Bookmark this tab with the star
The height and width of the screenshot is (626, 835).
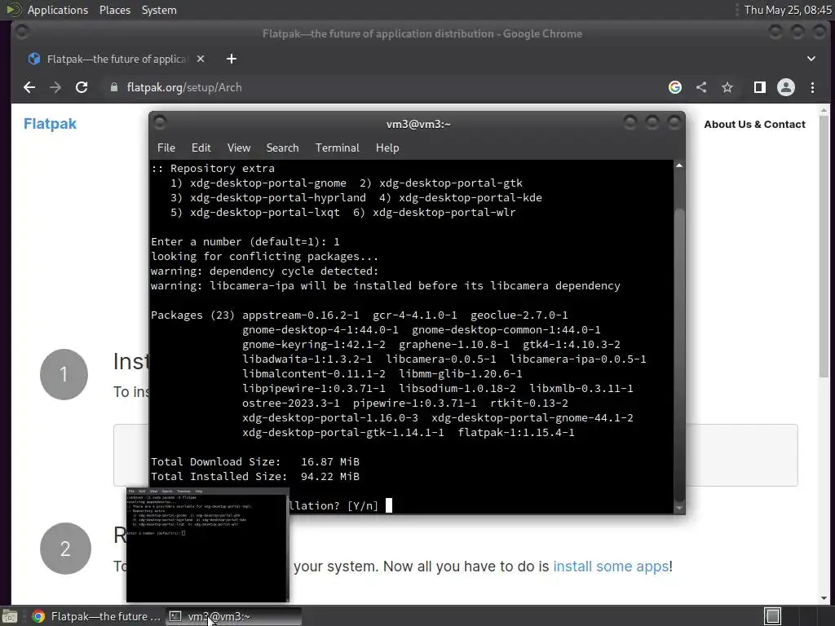727,87
